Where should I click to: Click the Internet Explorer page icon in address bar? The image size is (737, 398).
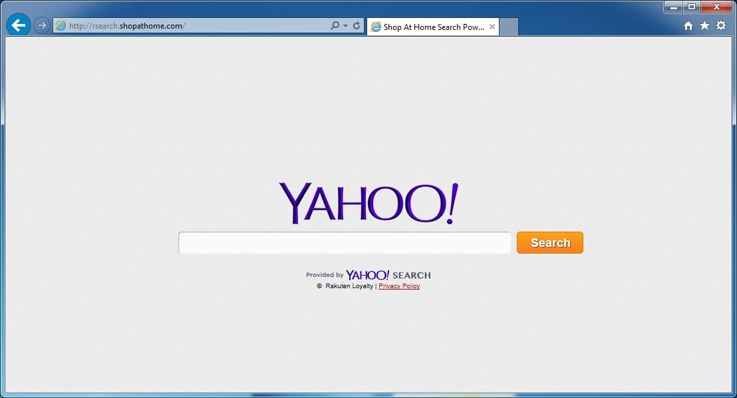coord(61,26)
